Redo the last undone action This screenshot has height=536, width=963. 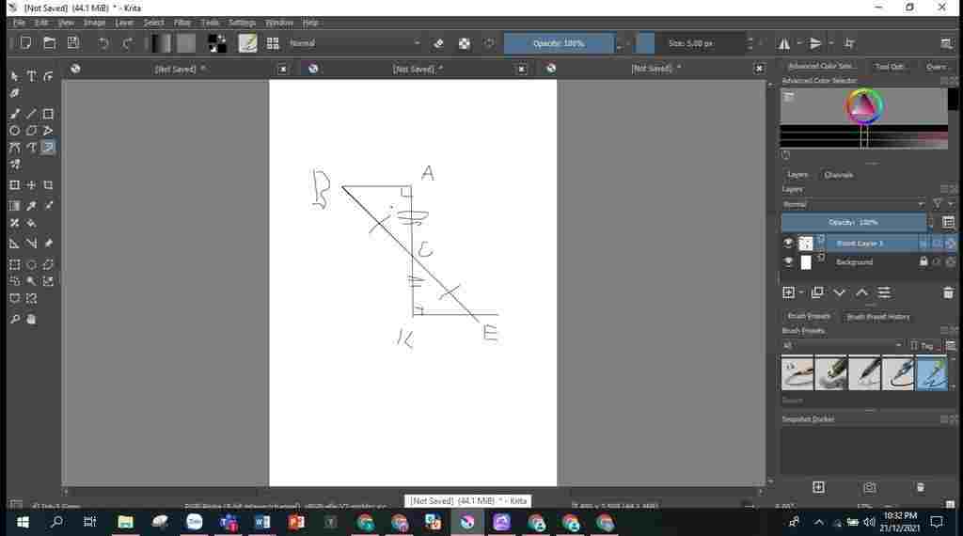[127, 43]
